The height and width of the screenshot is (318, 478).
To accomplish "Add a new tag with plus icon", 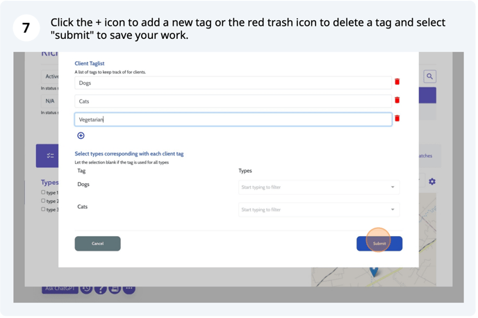I will tap(81, 135).
